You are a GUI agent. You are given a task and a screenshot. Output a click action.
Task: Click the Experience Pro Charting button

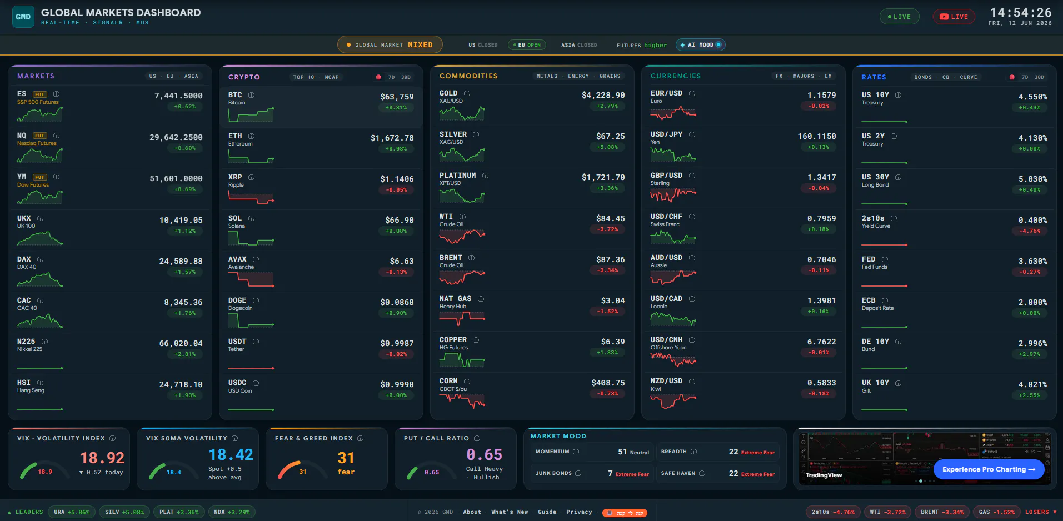[989, 469]
